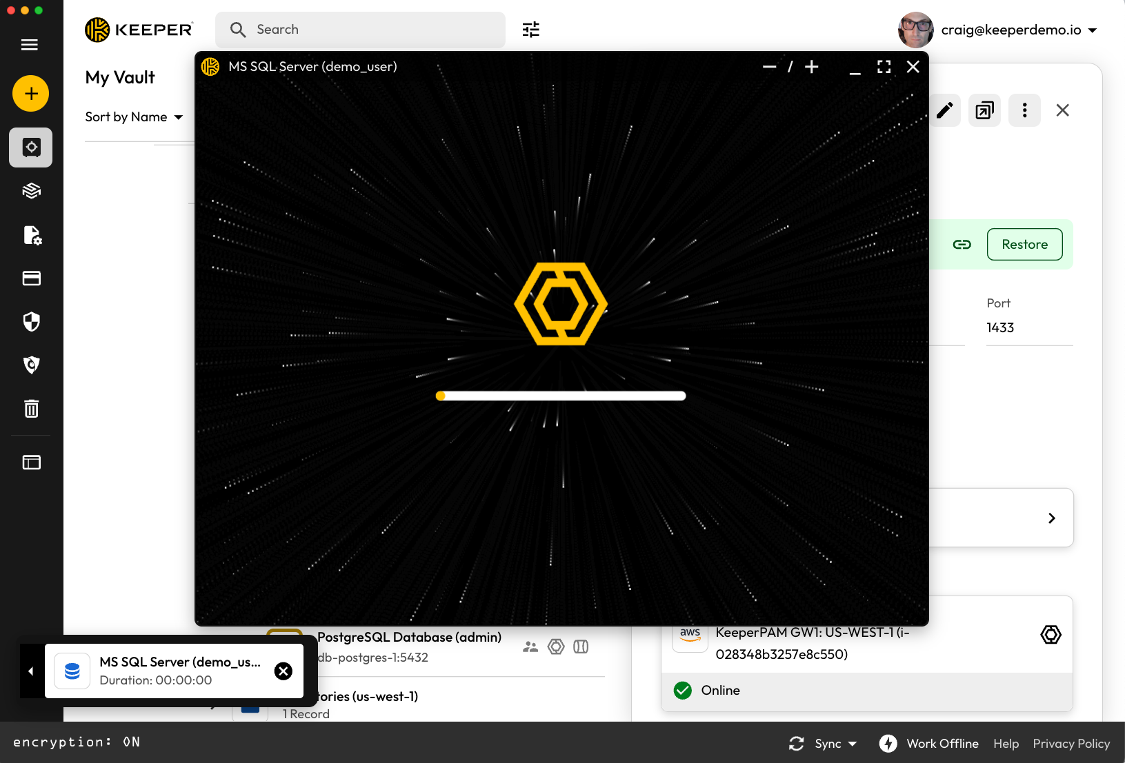Toggle fullscreen for MS SQL Server session
The width and height of the screenshot is (1125, 763).
[884, 67]
